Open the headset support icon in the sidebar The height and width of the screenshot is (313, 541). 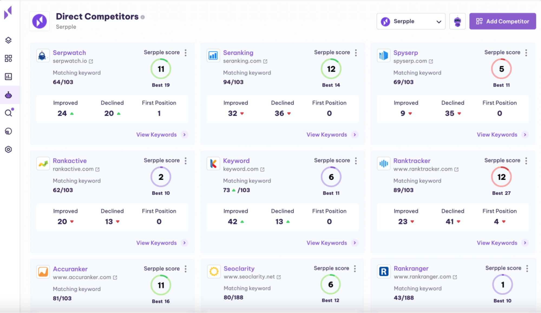pyautogui.click(x=8, y=131)
